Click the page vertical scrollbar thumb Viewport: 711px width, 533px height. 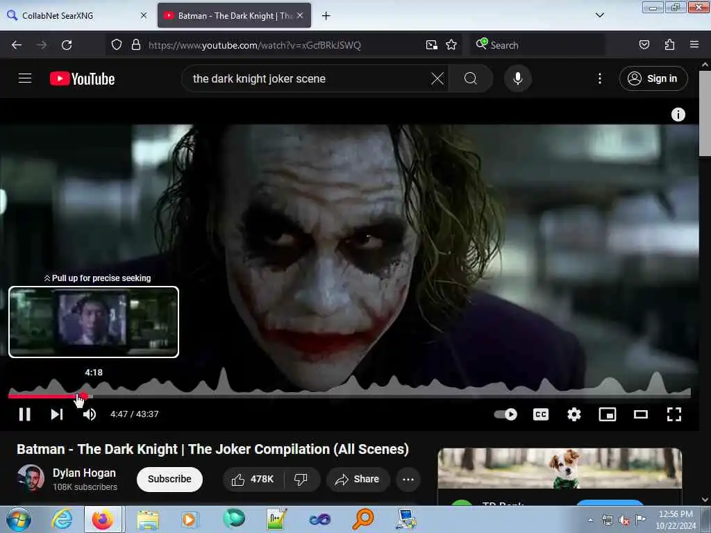tap(705, 113)
